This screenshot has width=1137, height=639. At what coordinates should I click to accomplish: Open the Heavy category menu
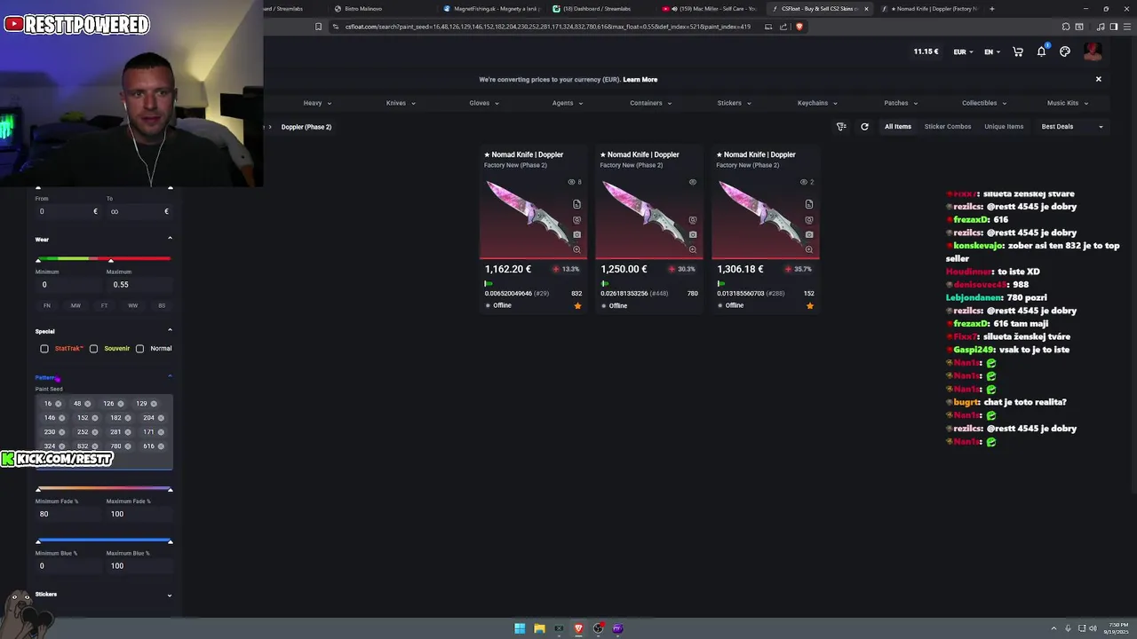(x=317, y=103)
